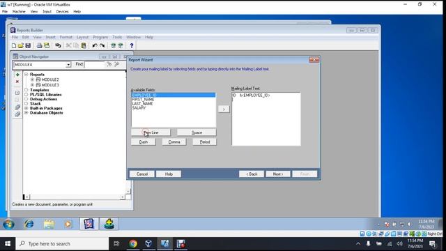Image resolution: width=446 pixels, height=251 pixels.
Task: Click the Redo arrow toolbar icon
Action: click(x=102, y=45)
